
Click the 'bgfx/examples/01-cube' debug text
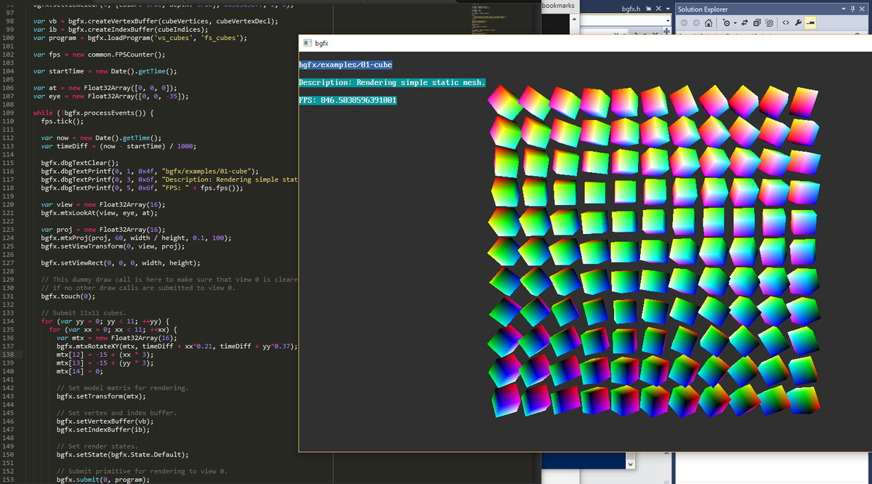tap(345, 65)
